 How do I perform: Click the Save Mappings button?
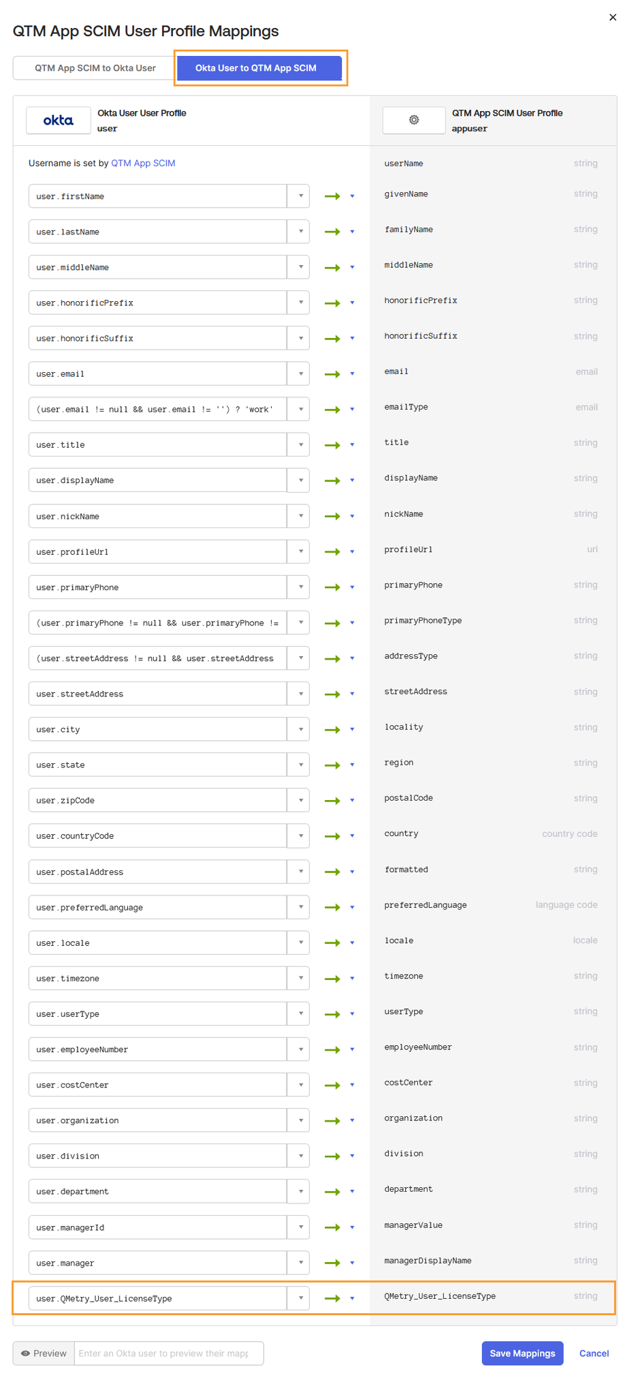522,1353
